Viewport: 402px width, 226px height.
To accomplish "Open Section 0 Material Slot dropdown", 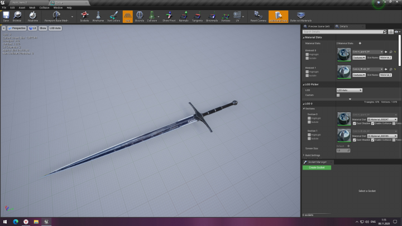I will point(382,119).
